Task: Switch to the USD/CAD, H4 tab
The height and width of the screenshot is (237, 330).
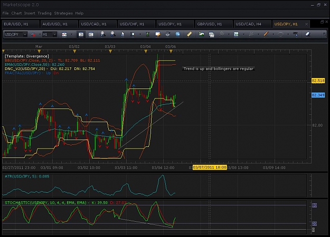Action: [x=252, y=24]
